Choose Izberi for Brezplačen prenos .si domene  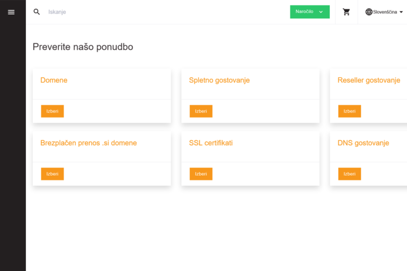coord(52,174)
